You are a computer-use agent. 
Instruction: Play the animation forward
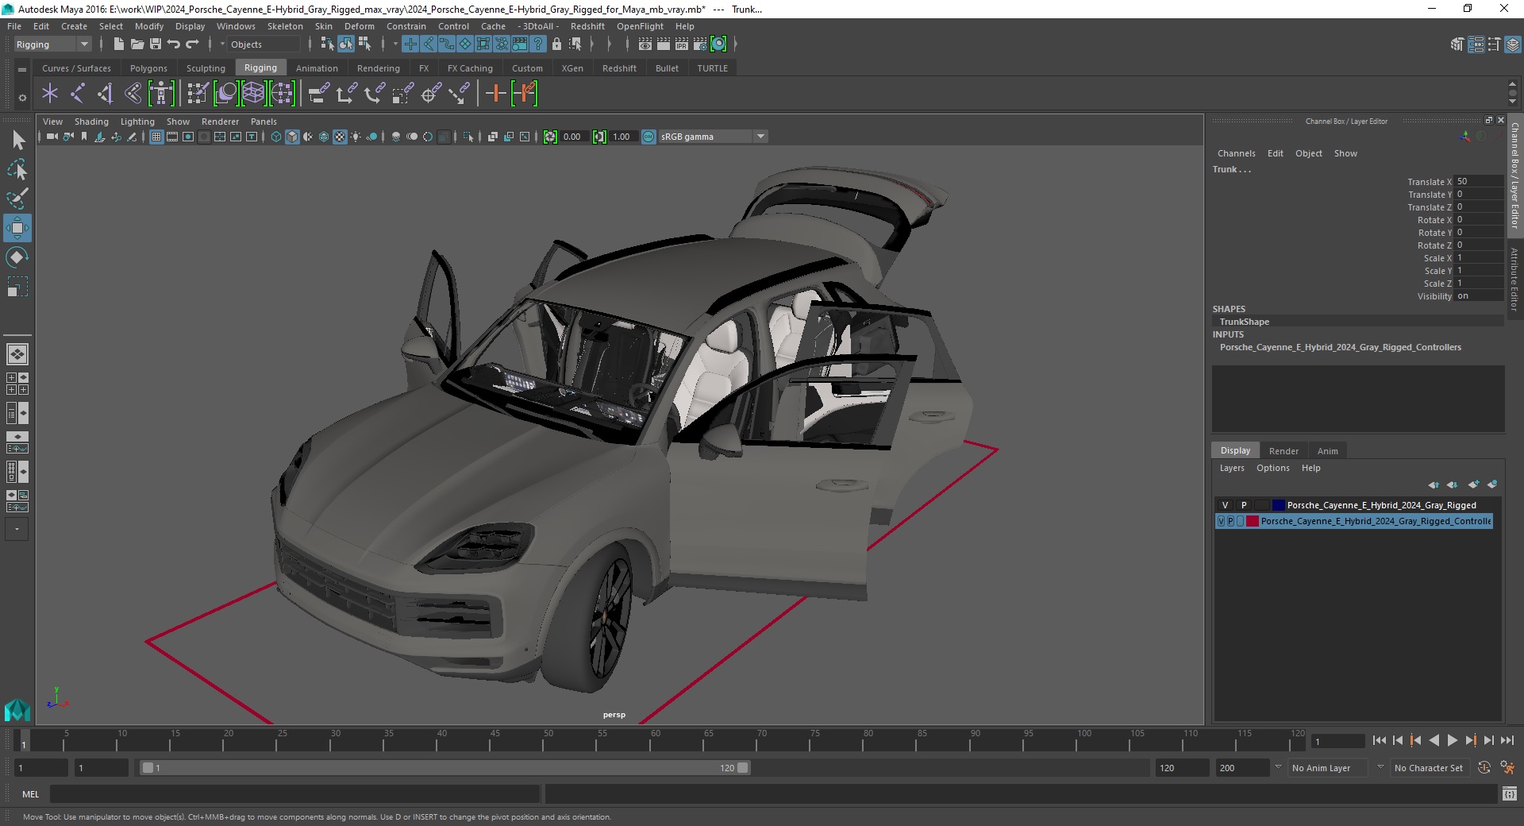pyautogui.click(x=1452, y=740)
